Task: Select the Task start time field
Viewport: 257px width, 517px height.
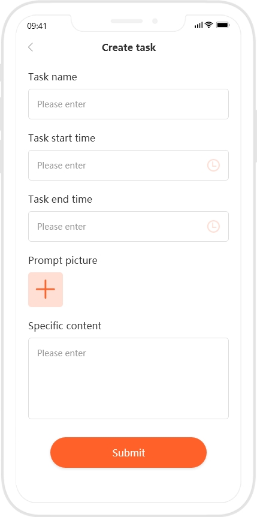Action: (128, 165)
